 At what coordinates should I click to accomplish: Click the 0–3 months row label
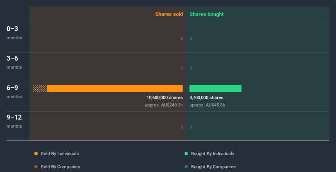coord(14,33)
